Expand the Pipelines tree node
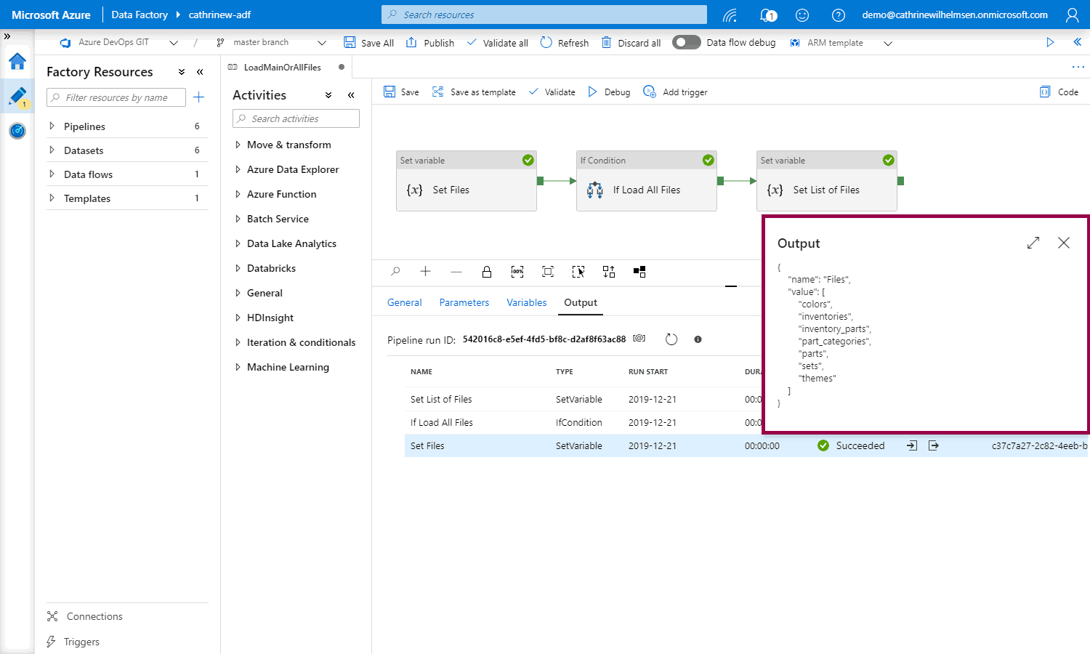 coord(52,126)
